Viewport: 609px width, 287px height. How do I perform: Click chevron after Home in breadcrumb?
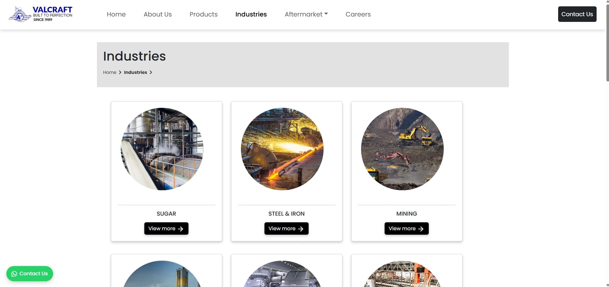[120, 72]
